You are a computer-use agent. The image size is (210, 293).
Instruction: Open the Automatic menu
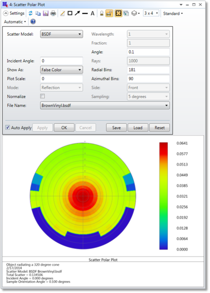[15, 22]
